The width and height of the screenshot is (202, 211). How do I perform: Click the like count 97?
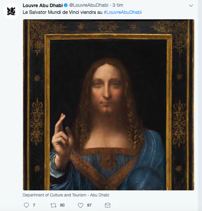[89, 205]
